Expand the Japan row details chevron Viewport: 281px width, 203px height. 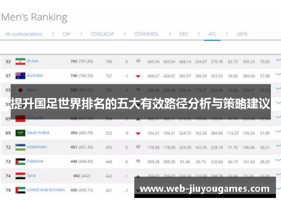pos(278,89)
